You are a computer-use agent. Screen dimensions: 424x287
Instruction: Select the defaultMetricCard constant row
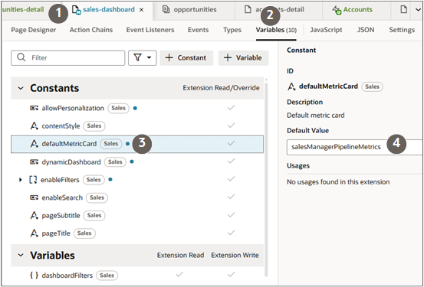[137, 144]
